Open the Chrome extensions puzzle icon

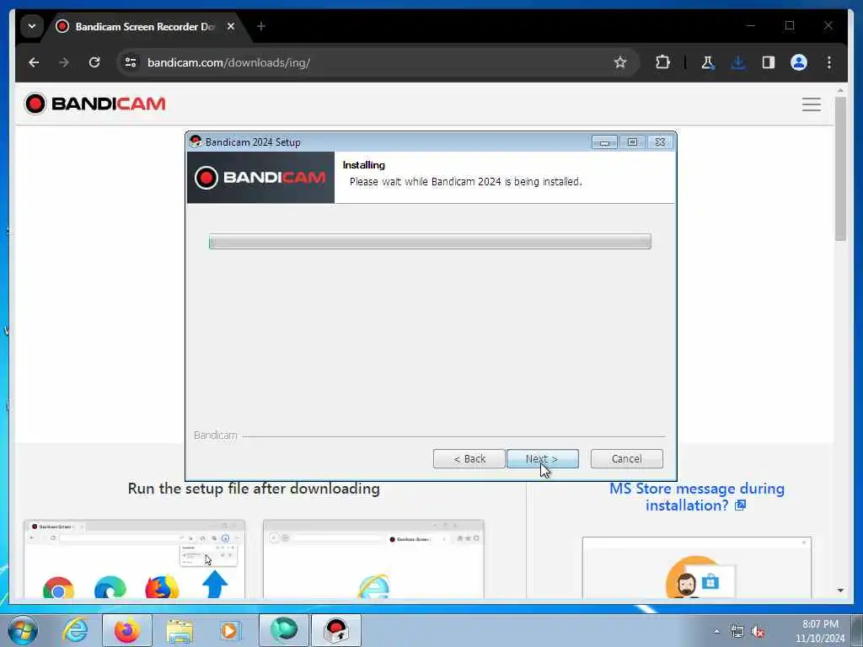pos(662,62)
